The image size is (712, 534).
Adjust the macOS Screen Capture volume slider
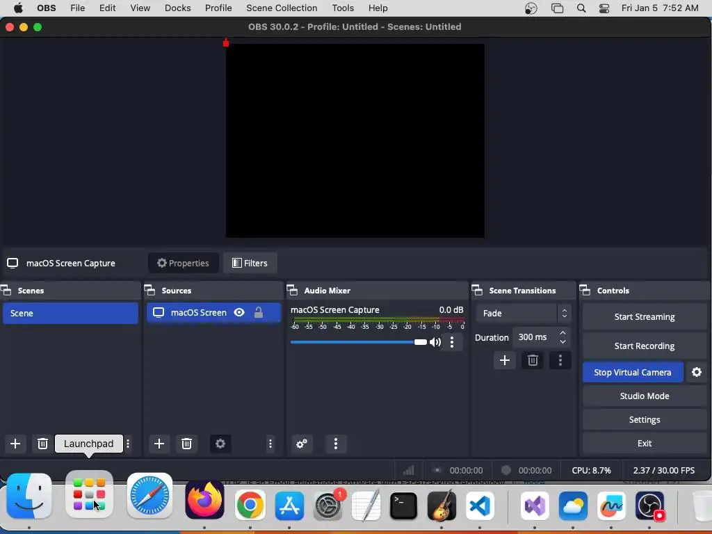359,342
